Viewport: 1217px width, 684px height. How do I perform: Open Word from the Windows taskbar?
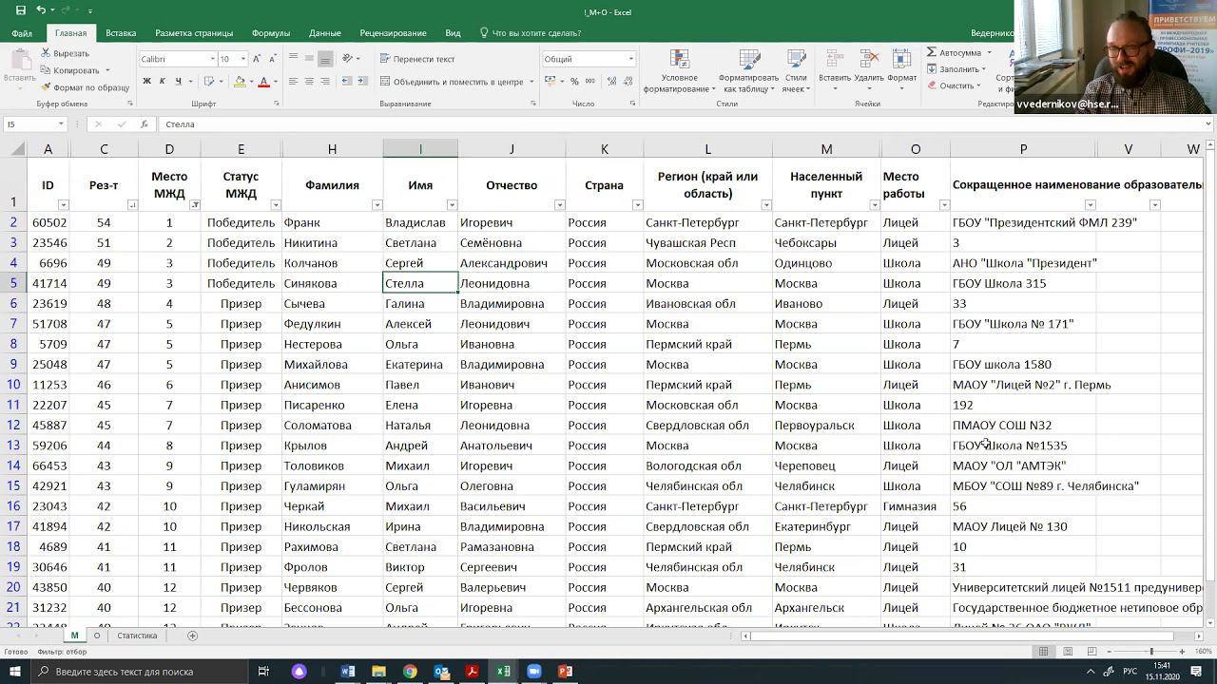(348, 672)
